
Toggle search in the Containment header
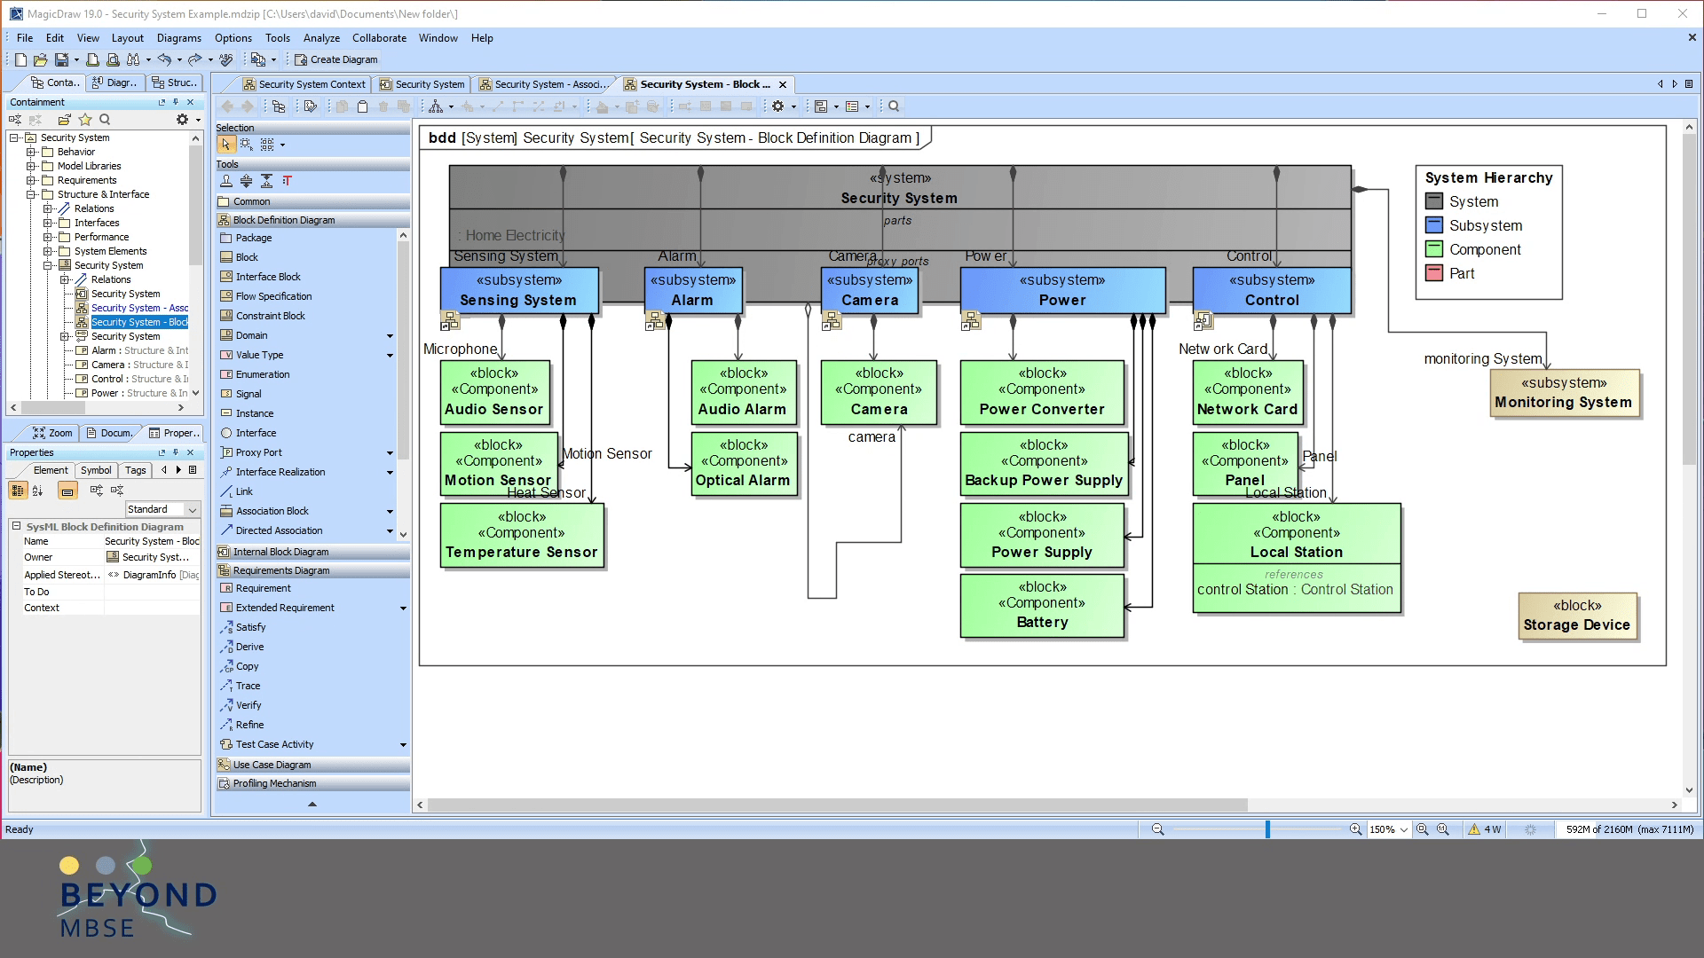pyautogui.click(x=104, y=119)
